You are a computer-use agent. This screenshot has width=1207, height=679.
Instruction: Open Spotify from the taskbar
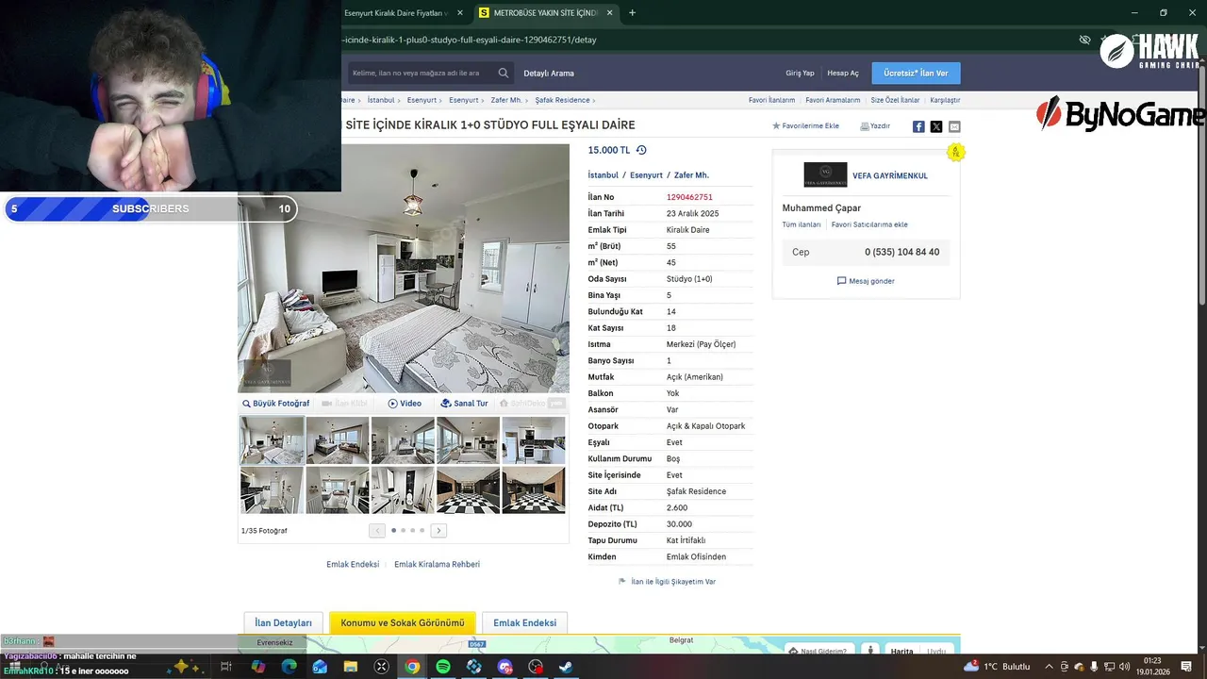point(443,667)
